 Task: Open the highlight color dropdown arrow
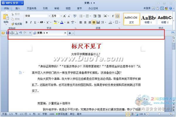tap(58, 22)
